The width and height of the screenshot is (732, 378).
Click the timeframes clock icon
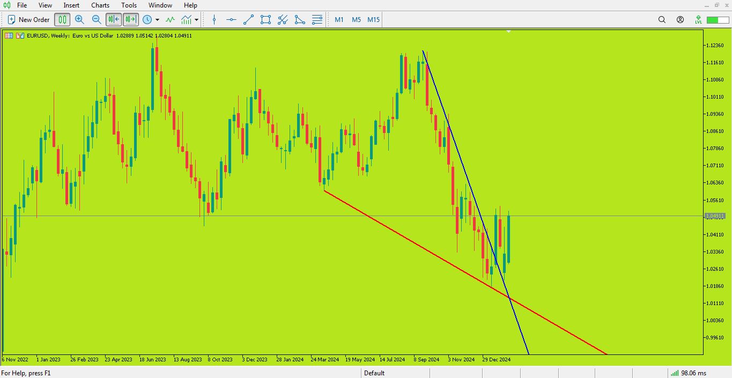coord(147,20)
